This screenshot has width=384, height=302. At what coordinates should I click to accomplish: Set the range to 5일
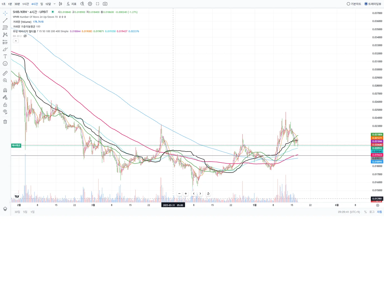pyautogui.click(x=25, y=212)
